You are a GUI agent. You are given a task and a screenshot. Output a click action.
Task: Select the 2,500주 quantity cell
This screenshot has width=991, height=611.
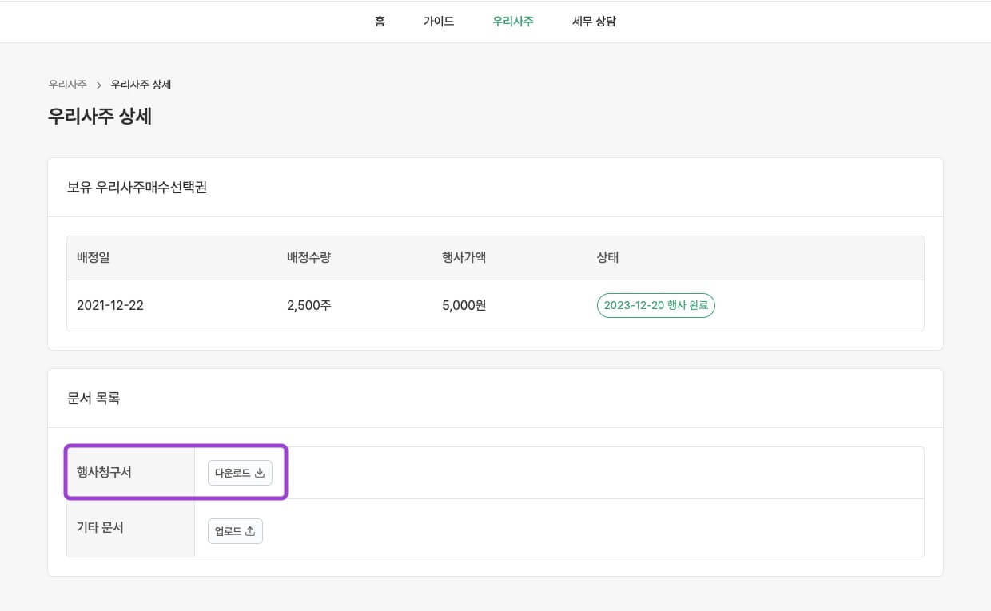click(308, 305)
